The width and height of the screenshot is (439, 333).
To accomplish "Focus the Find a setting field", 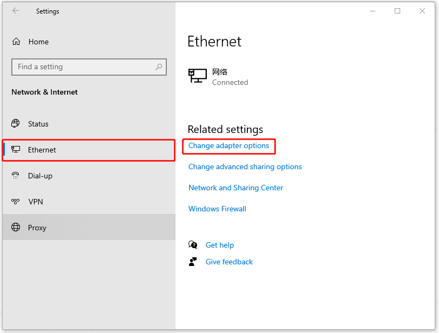I will 89,66.
